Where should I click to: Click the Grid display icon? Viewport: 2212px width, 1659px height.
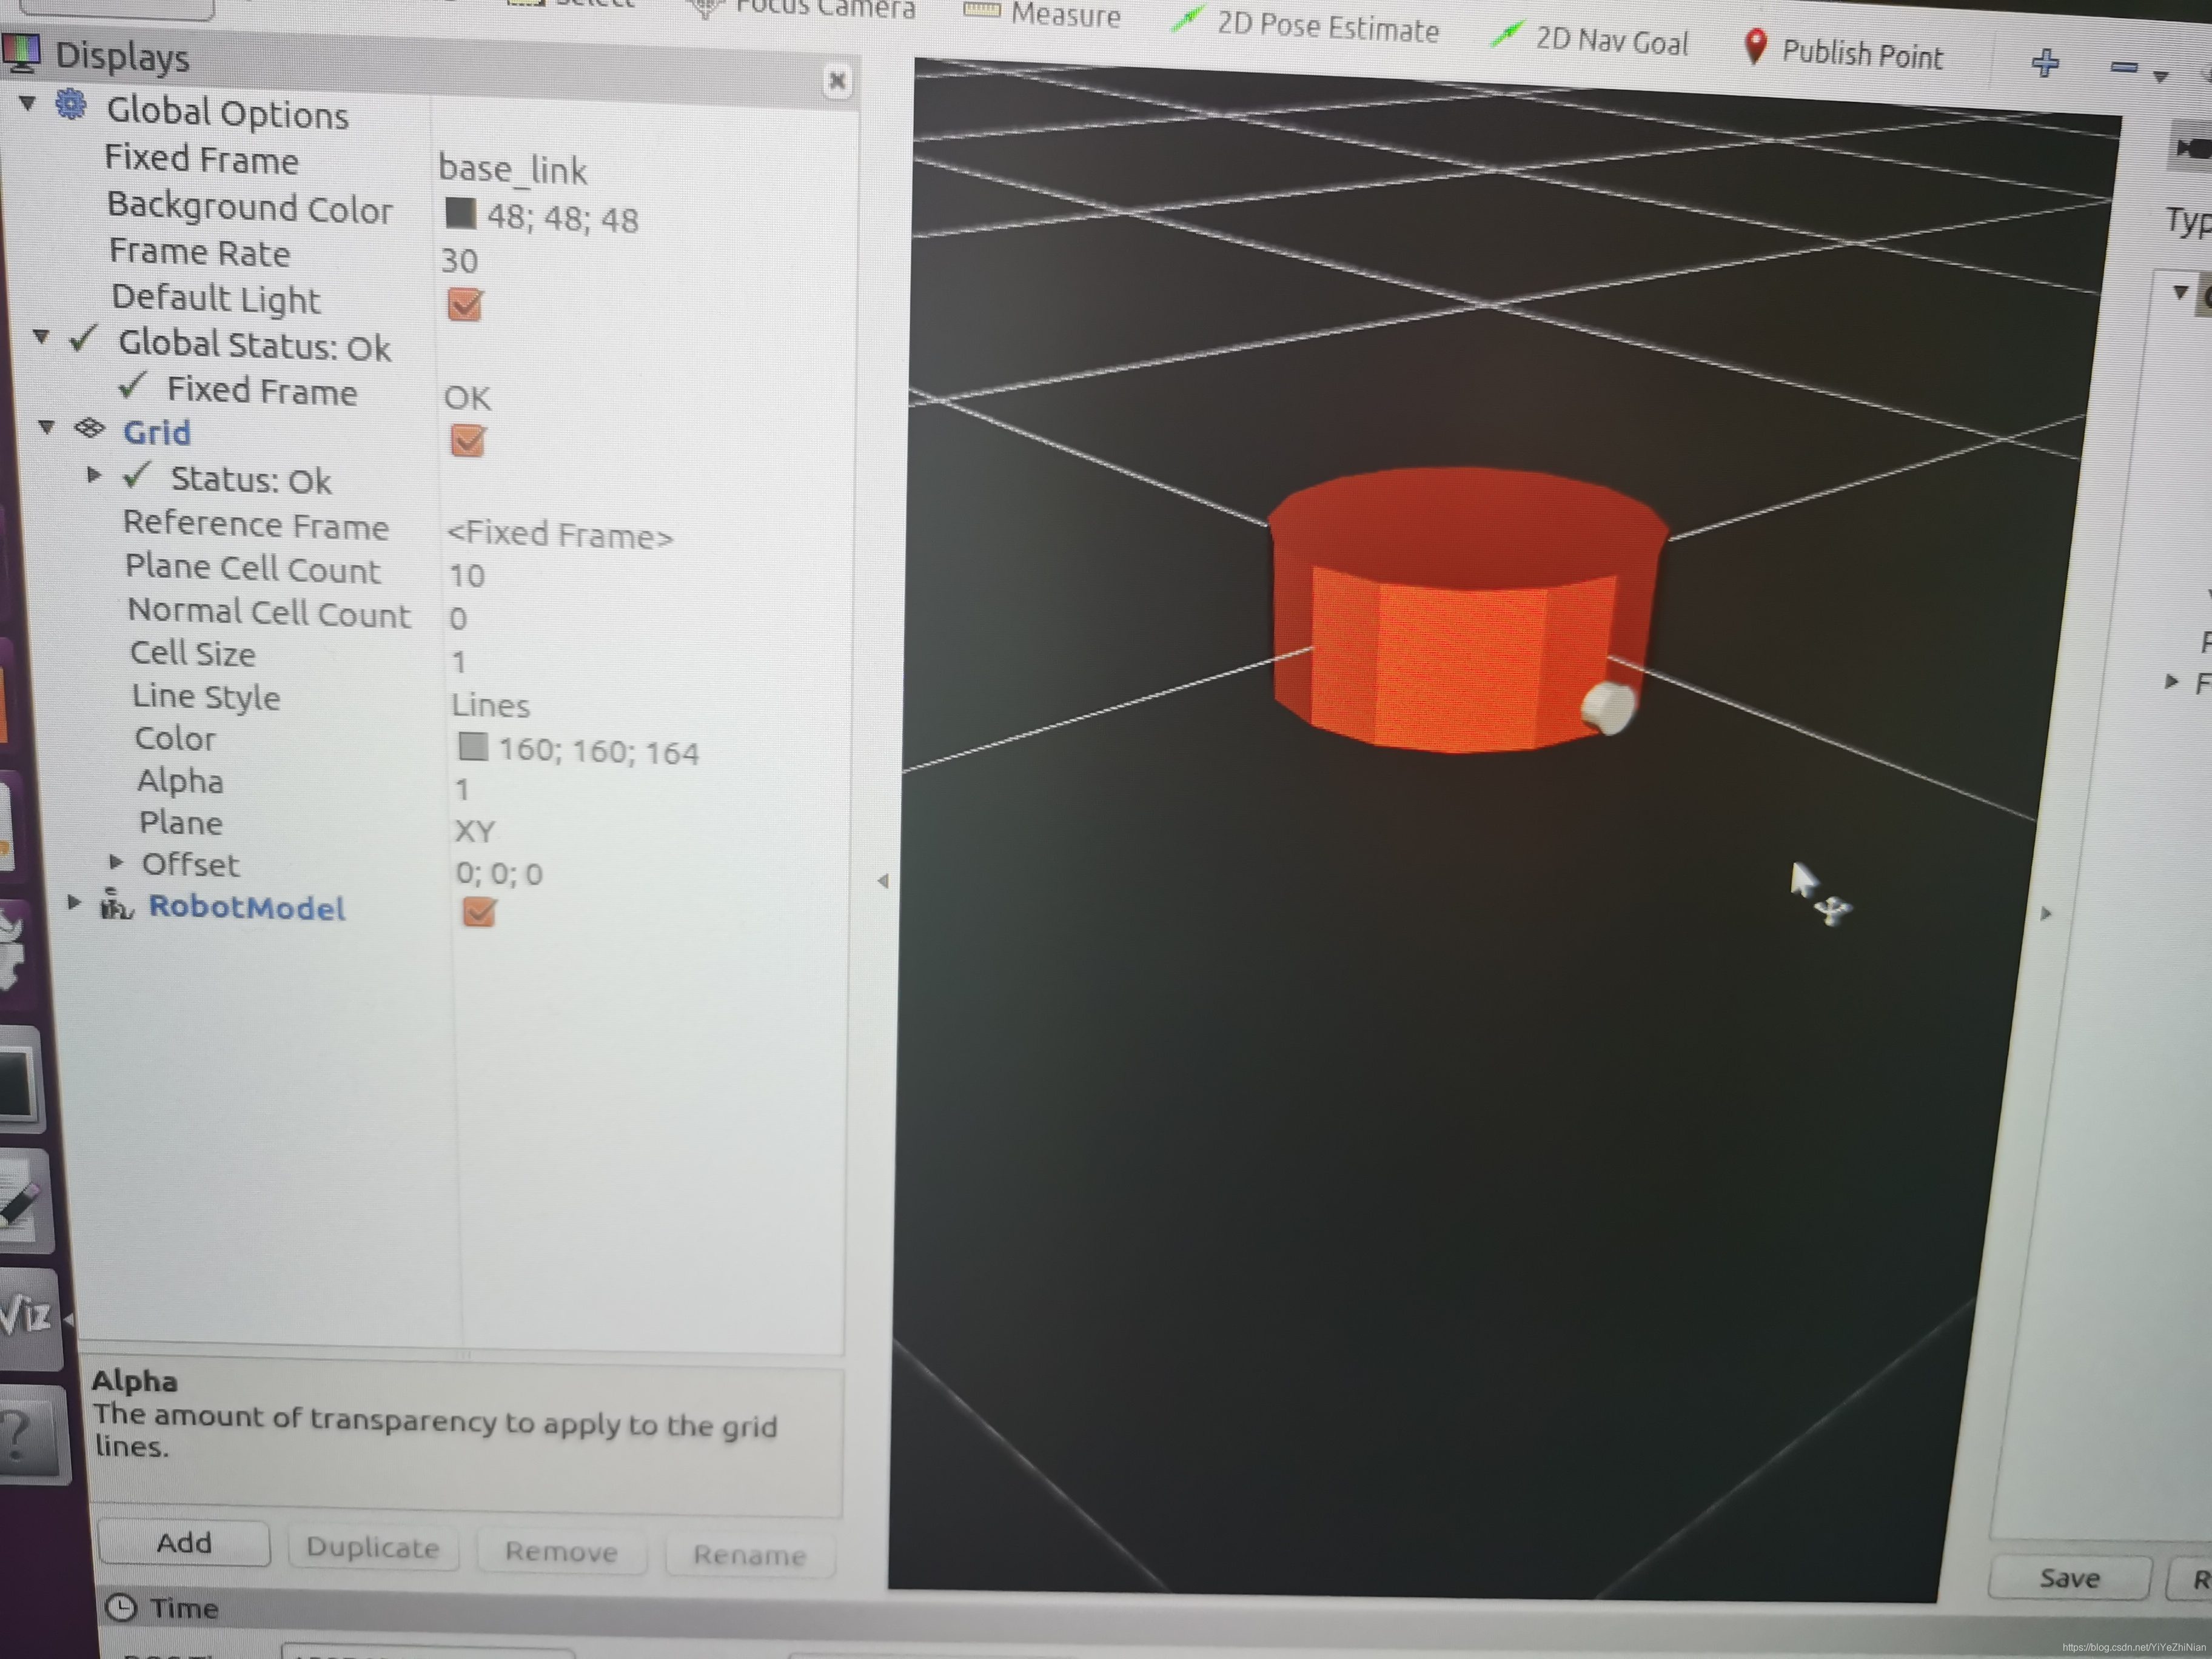(90, 429)
